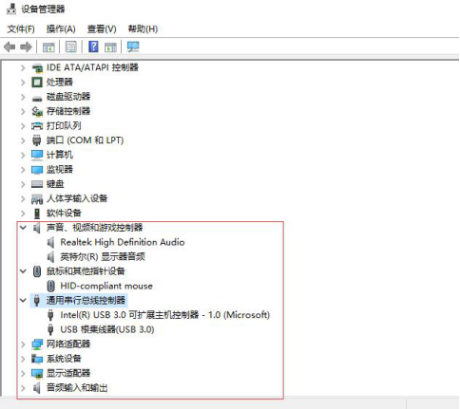This screenshot has width=460, height=409.
Task: Select the 通用串行总线控制器 label
Action: point(86,300)
